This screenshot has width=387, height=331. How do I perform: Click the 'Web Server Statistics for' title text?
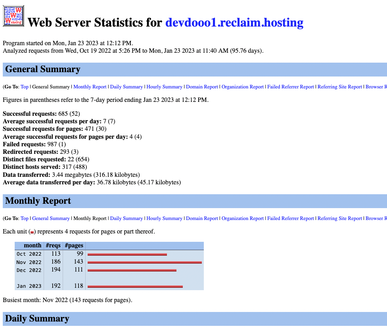[x=95, y=23]
